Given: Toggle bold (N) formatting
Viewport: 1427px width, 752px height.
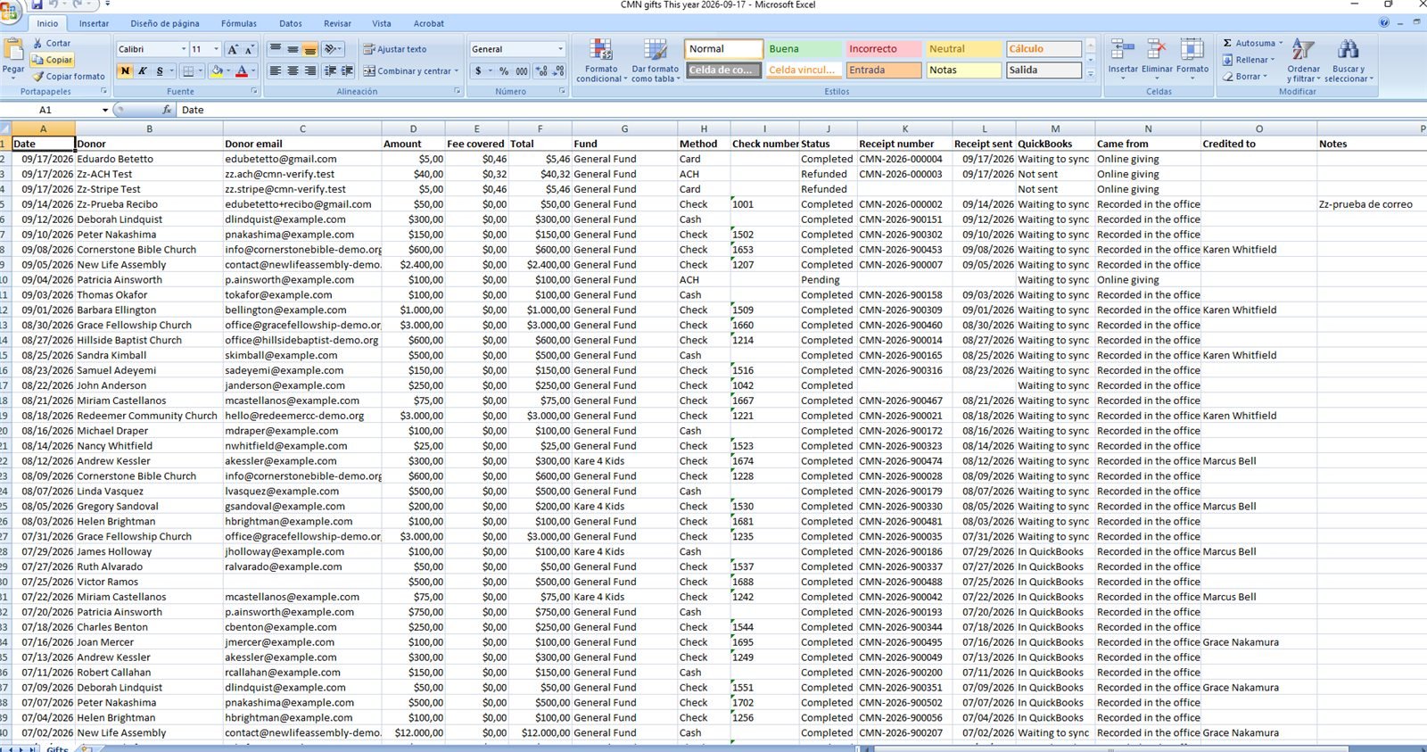Looking at the screenshot, I should click(x=125, y=70).
